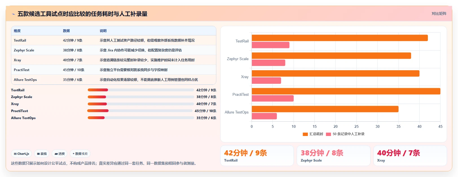Click the footnote starting with 这些数据只展示
The width and height of the screenshot is (458, 177).
[104, 164]
